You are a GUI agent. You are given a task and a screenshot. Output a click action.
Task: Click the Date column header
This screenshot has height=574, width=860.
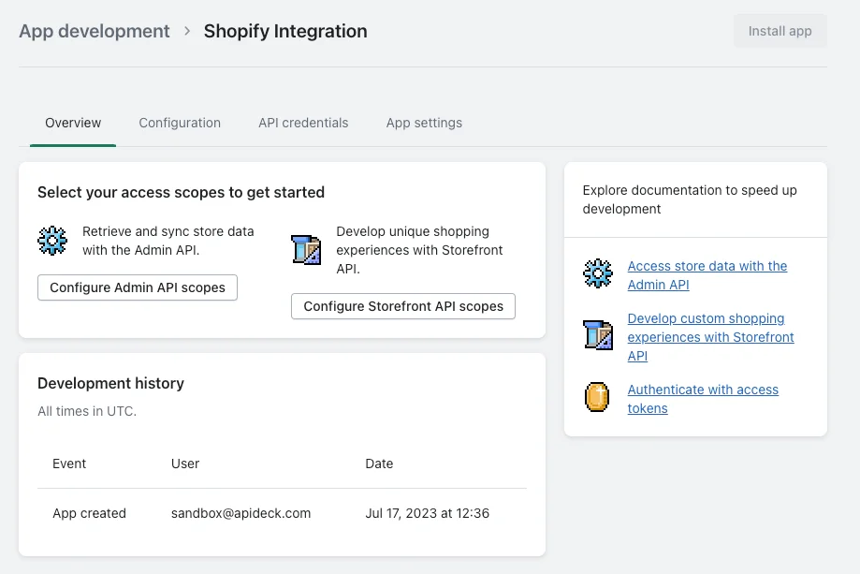coord(379,464)
